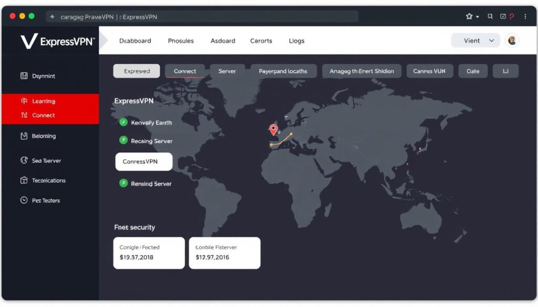Open the Phosules menu
This screenshot has width=538, height=307.
181,41
